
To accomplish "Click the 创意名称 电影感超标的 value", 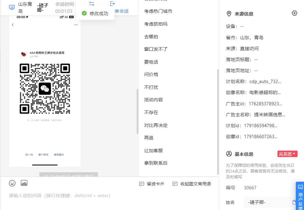I will [x=265, y=93].
